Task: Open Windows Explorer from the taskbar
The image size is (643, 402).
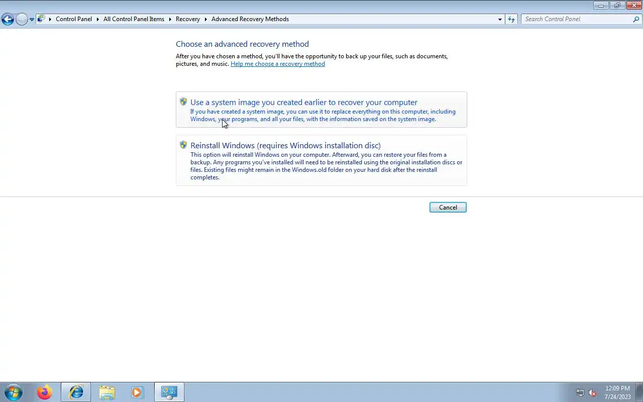Action: (107, 392)
